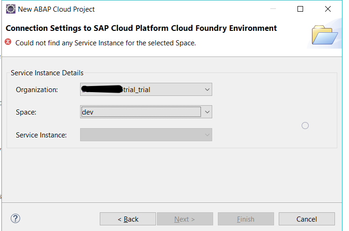Click the disabled Finish button
The width and height of the screenshot is (349, 231).
246,219
